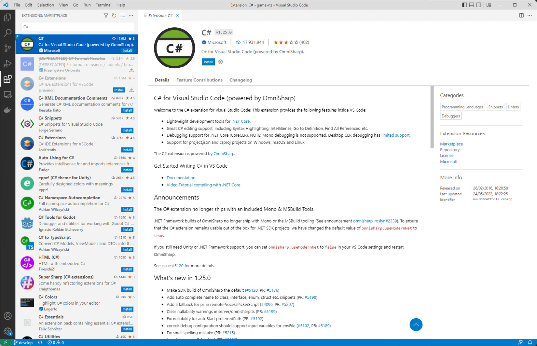Open the limited support link
Image resolution: width=537 pixels, height=346 pixels.
(x=395, y=135)
